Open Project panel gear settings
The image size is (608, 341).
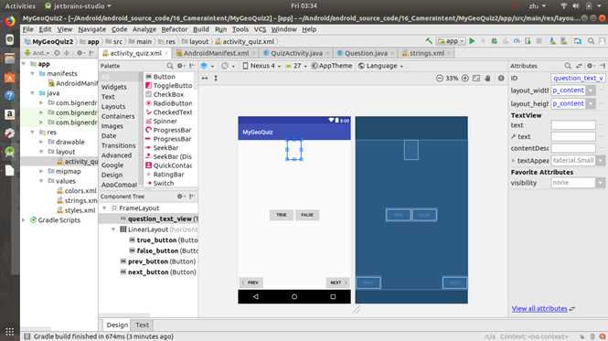coord(80,53)
